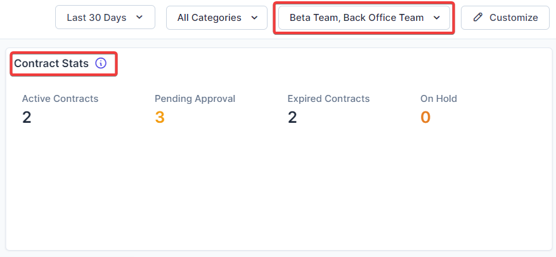Image resolution: width=556 pixels, height=257 pixels.
Task: Click the 'Last 30 Days' label text
Action: 96,18
